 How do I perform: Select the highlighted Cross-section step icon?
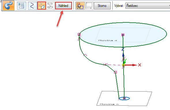(41, 6)
